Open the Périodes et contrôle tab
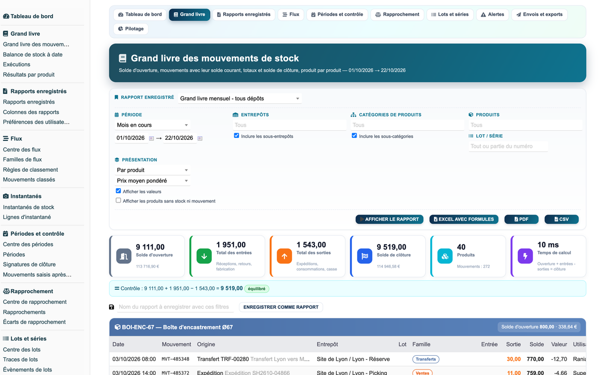The width and height of the screenshot is (606, 375). pyautogui.click(x=337, y=15)
